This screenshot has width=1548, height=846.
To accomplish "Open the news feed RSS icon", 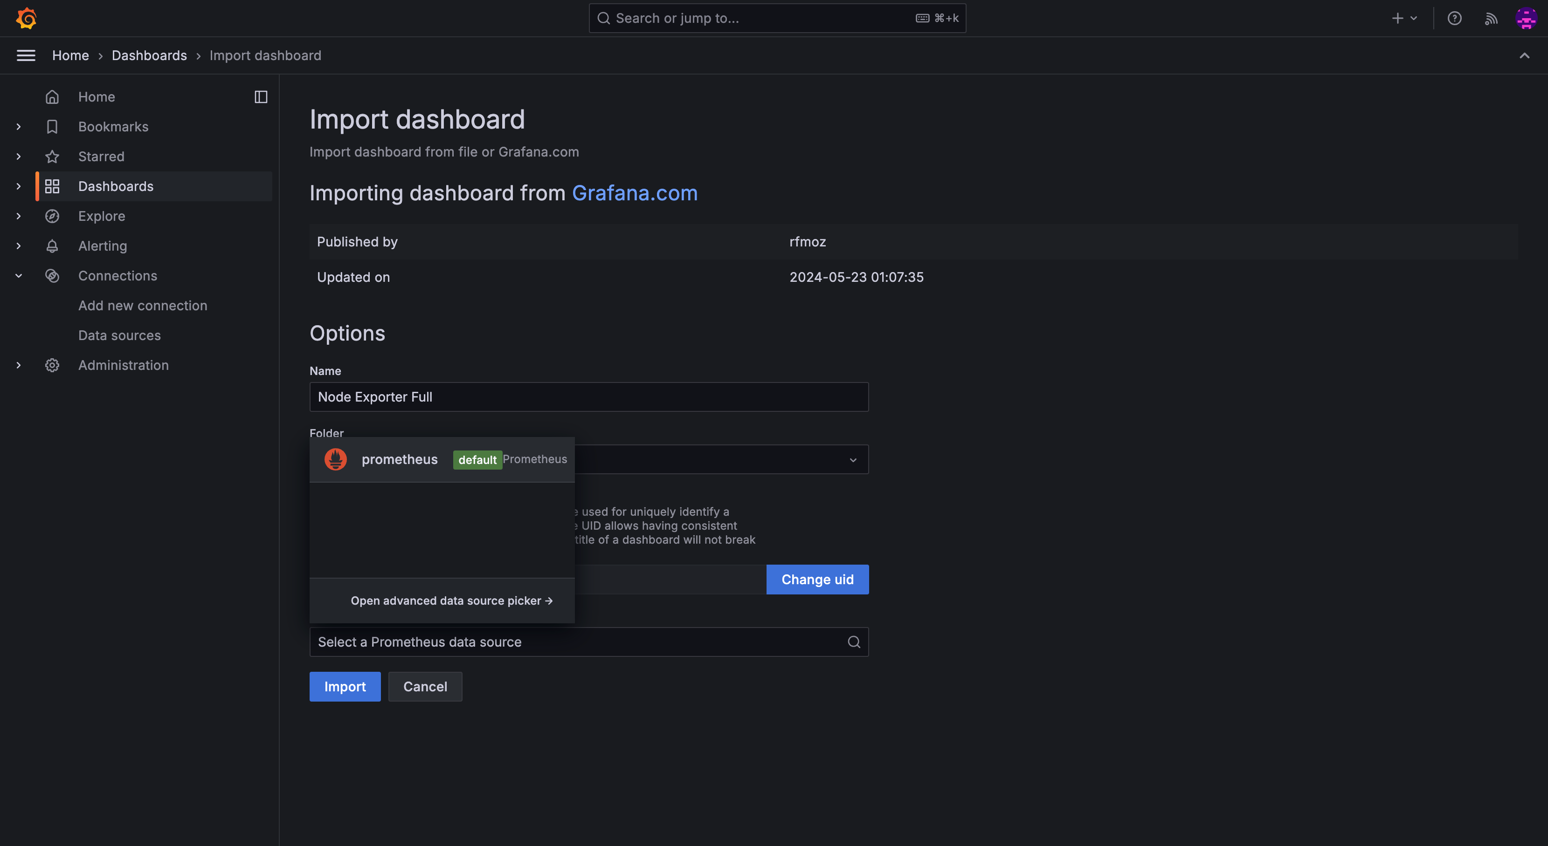I will click(1491, 18).
